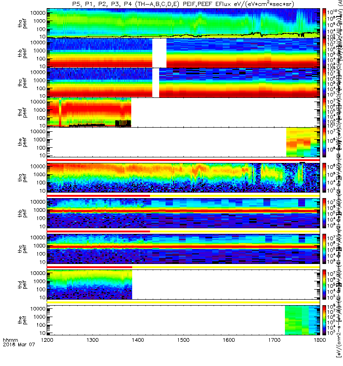
Task: Click the 1700 time axis tick label
Action: point(274,340)
